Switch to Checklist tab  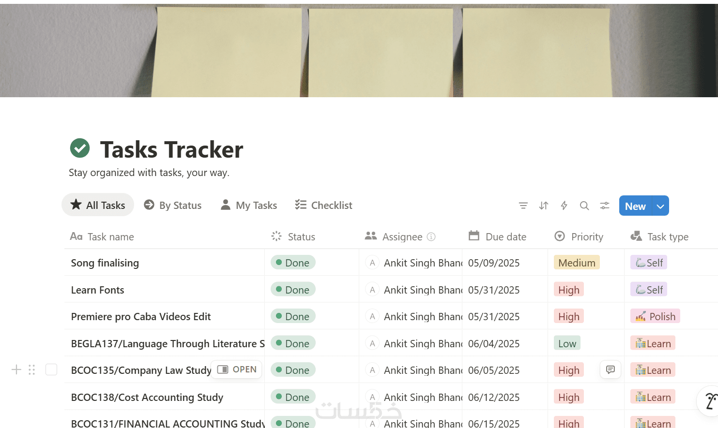323,205
